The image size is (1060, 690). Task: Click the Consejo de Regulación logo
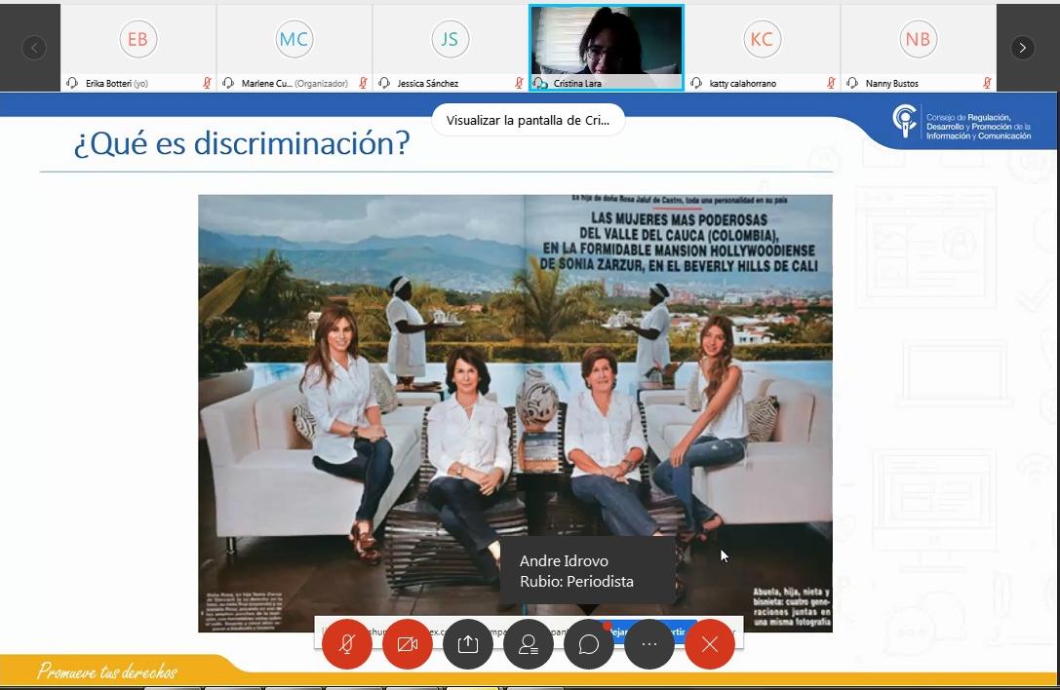coord(962,123)
